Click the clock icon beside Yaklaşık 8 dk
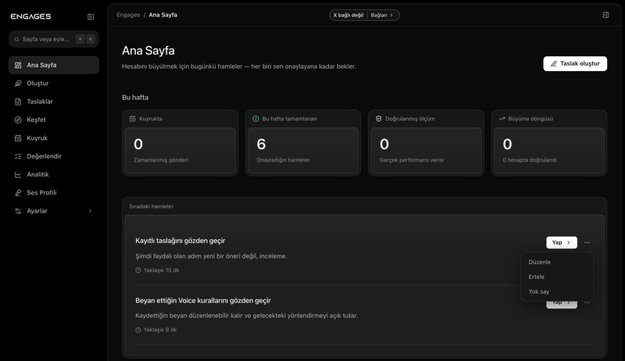 138,330
